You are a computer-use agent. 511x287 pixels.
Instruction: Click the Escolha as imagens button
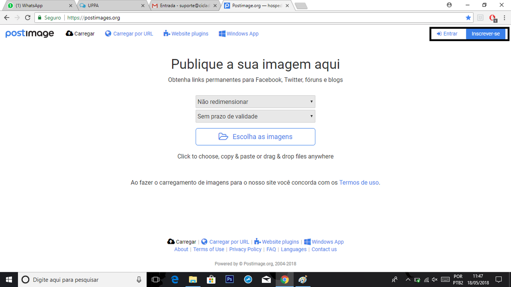tap(255, 137)
